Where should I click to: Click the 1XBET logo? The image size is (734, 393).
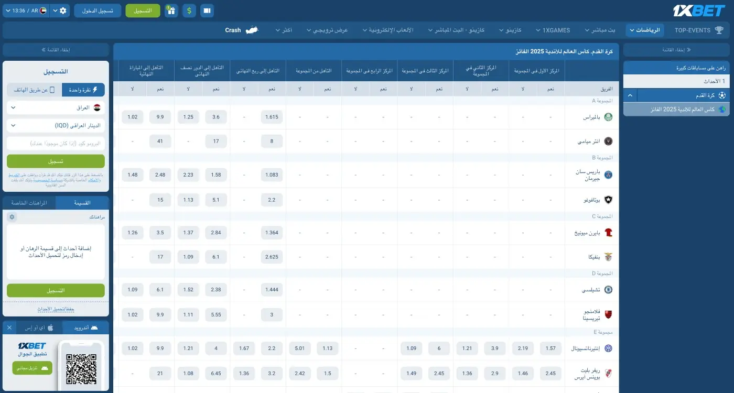click(x=699, y=10)
